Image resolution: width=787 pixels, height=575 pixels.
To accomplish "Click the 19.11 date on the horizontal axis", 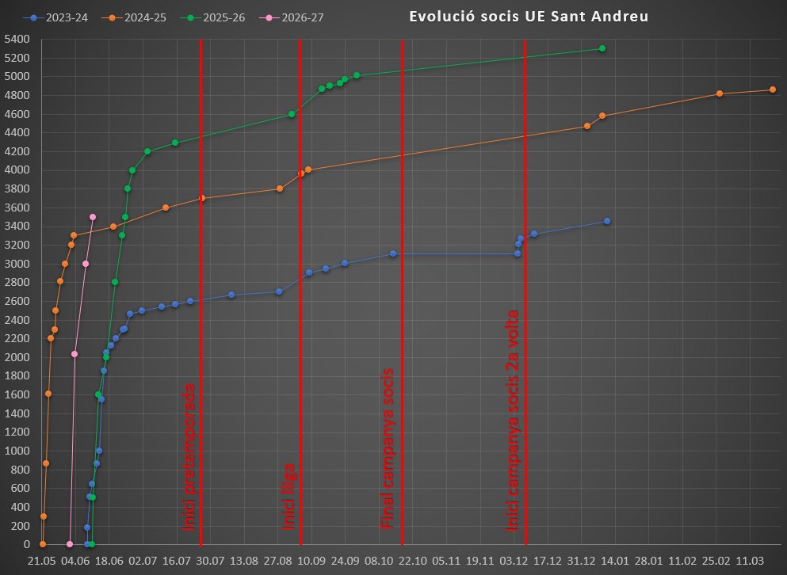I will pos(480,561).
